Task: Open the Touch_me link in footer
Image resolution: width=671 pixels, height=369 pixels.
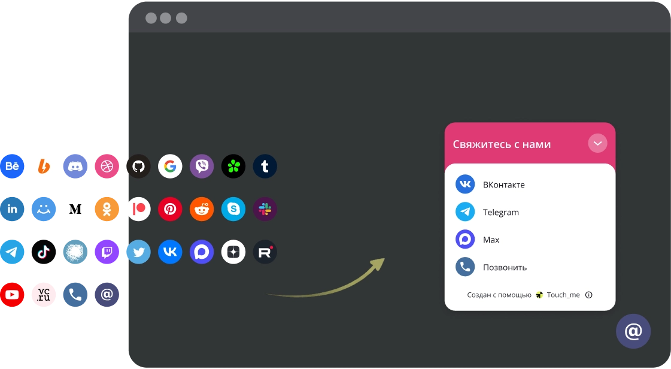Action: click(x=563, y=295)
